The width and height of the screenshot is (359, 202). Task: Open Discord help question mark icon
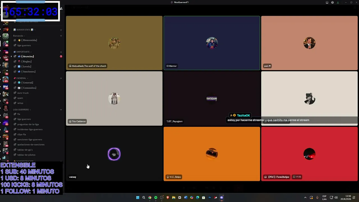click(332, 3)
